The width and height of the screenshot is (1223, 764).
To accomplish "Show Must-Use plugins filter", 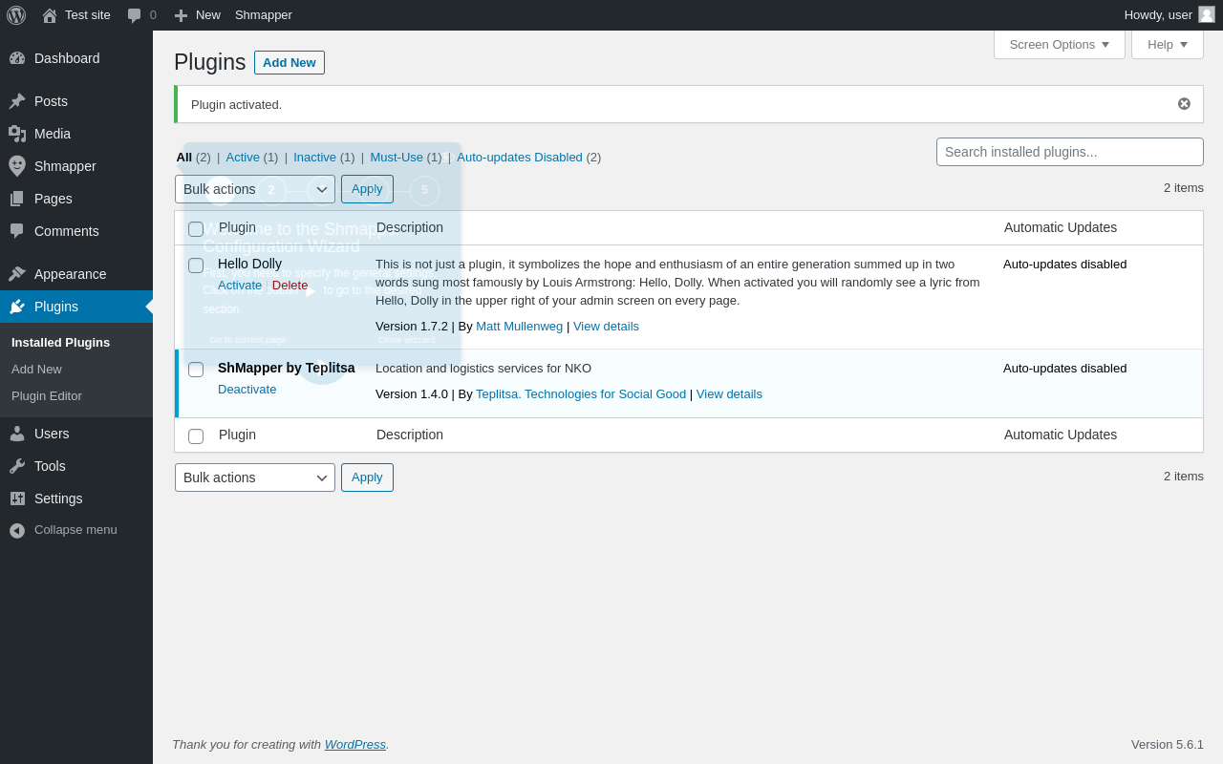I will click(397, 157).
